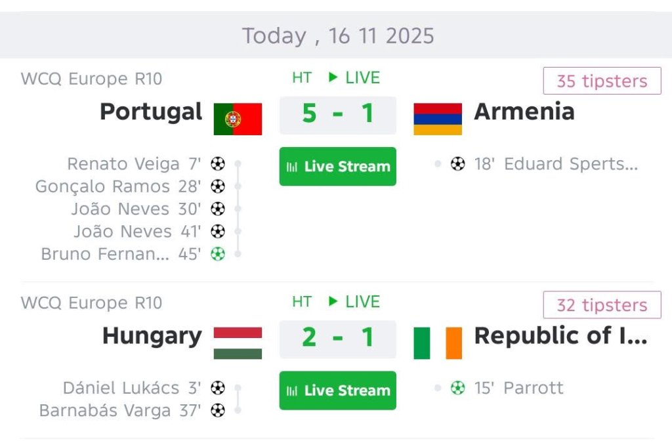Screen dimensions: 672x445
Task: Open Live Stream for Portugal vs Armenia
Action: pos(337,167)
